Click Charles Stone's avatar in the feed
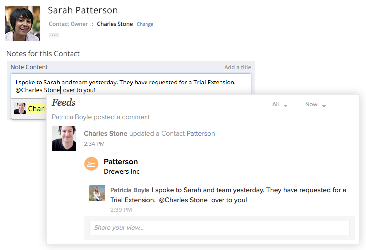366x250 pixels. [64, 138]
